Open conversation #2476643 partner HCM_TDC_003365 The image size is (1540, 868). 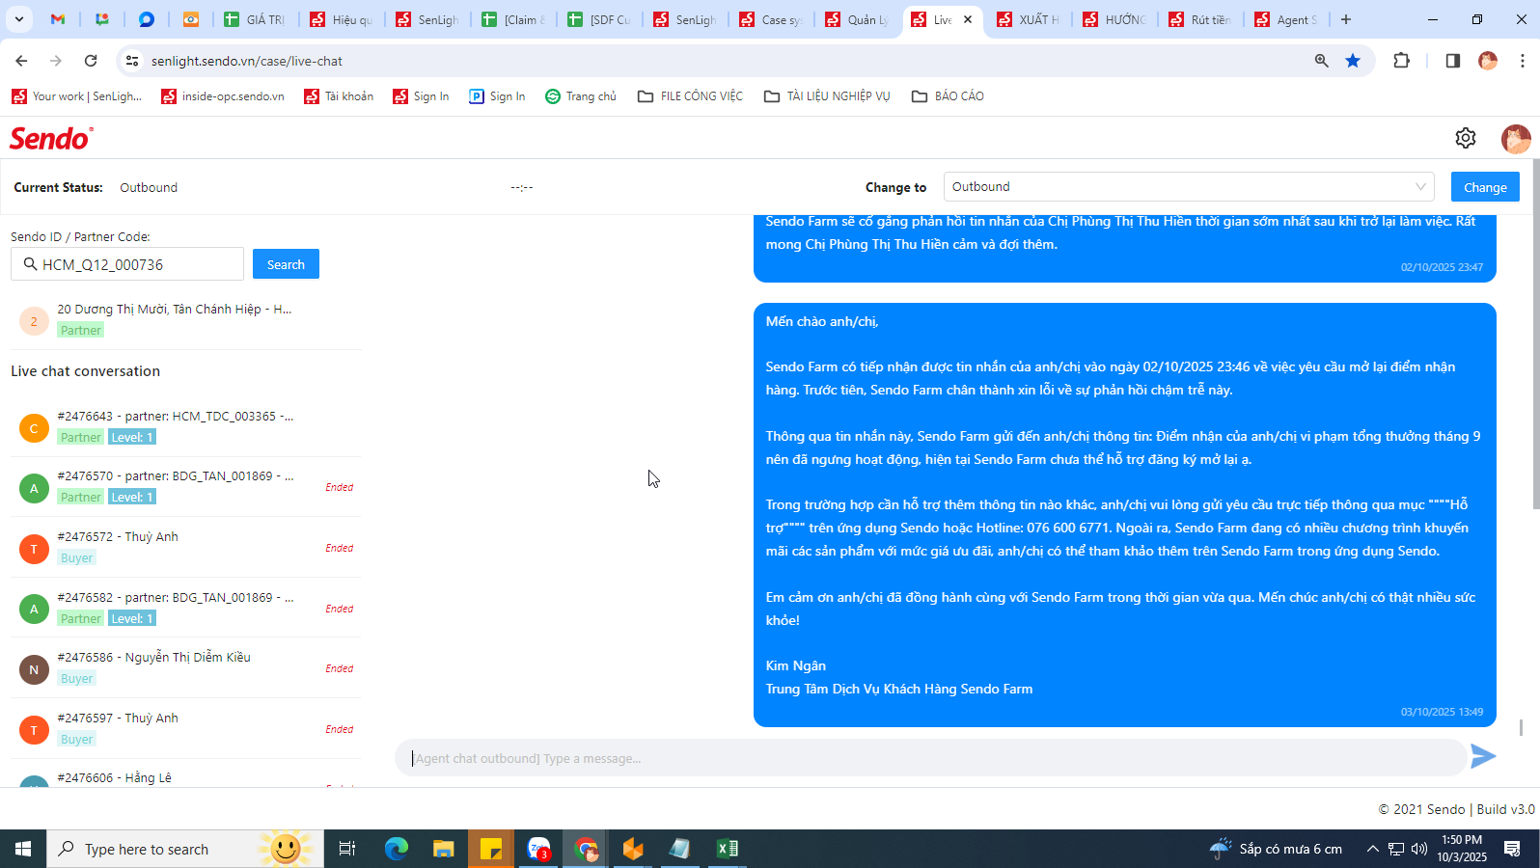click(185, 426)
